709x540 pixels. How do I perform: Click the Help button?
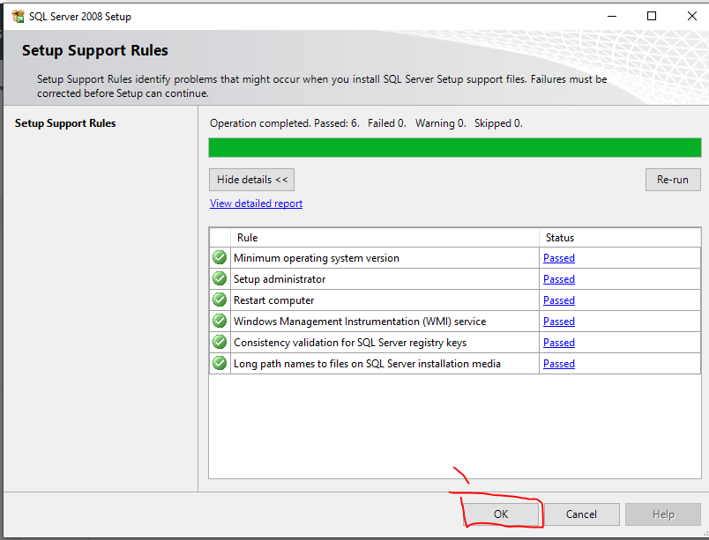tap(663, 514)
